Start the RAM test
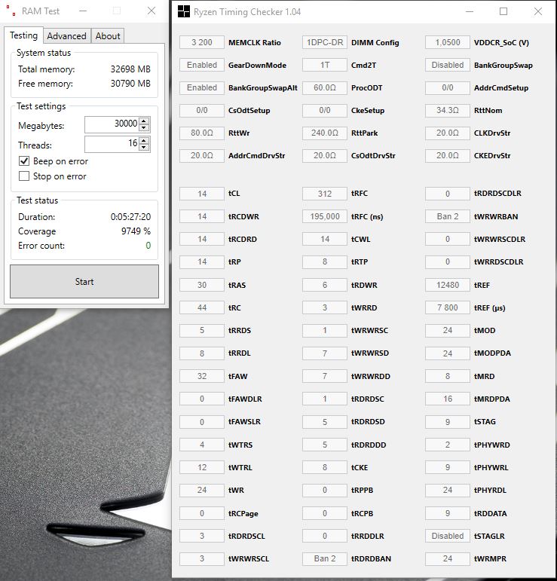This screenshot has width=557, height=581. [x=84, y=281]
